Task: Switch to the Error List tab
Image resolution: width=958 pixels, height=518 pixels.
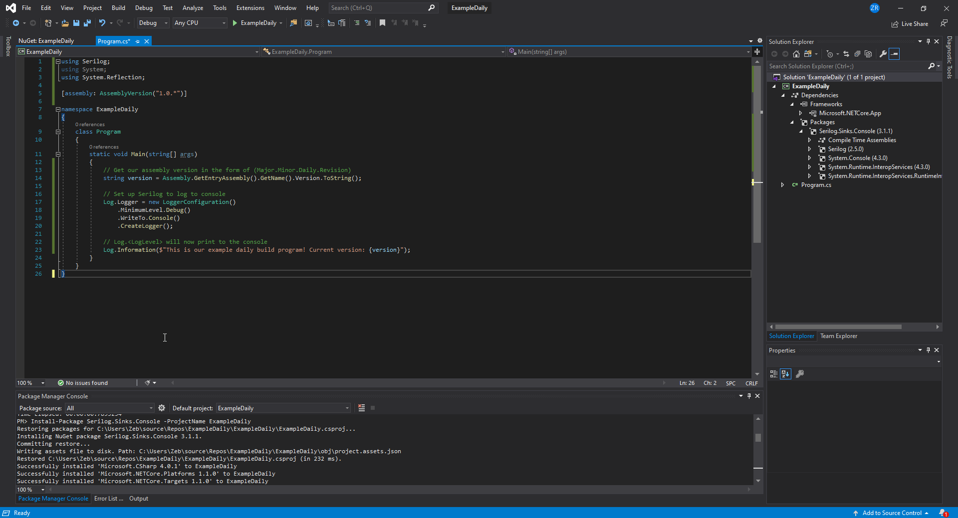Action: (x=109, y=499)
